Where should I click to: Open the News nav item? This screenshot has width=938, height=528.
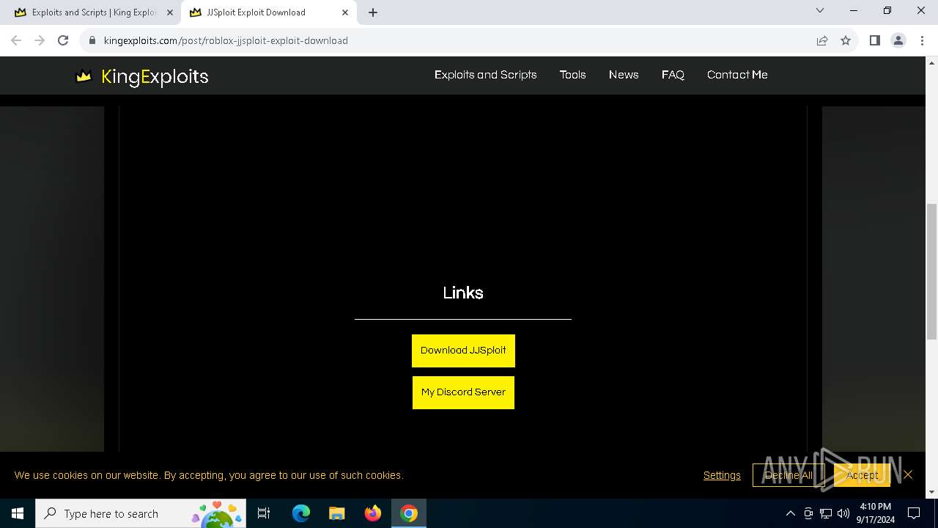(624, 75)
